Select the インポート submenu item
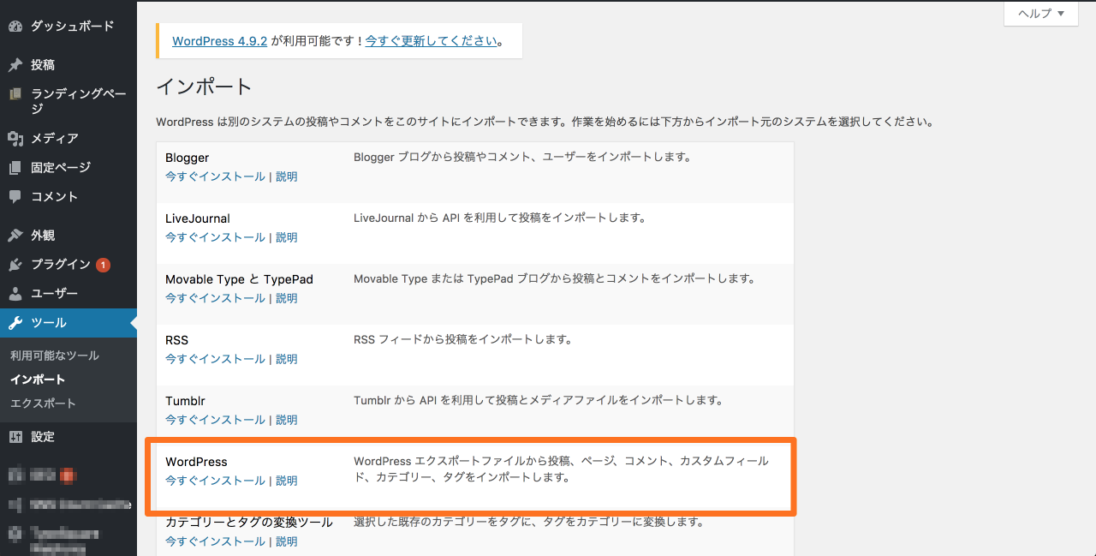 [x=38, y=380]
